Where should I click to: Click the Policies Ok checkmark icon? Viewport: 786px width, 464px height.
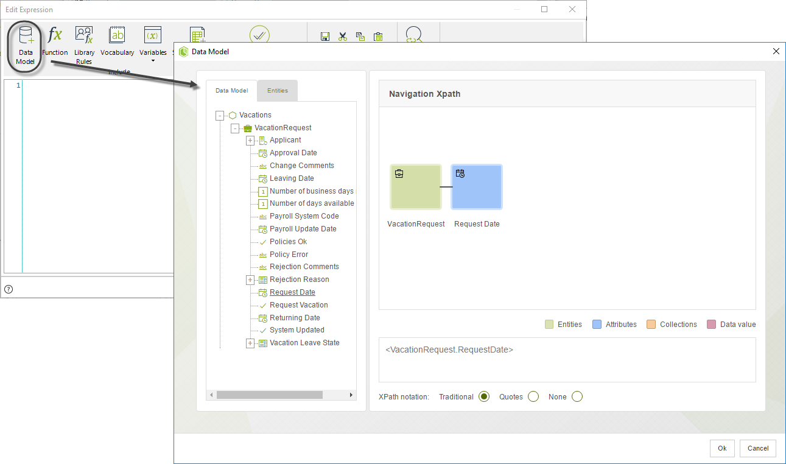(x=263, y=242)
